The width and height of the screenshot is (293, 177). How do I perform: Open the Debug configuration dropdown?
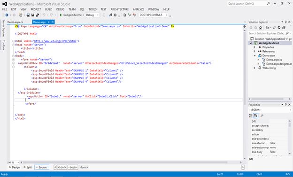click(x=92, y=15)
